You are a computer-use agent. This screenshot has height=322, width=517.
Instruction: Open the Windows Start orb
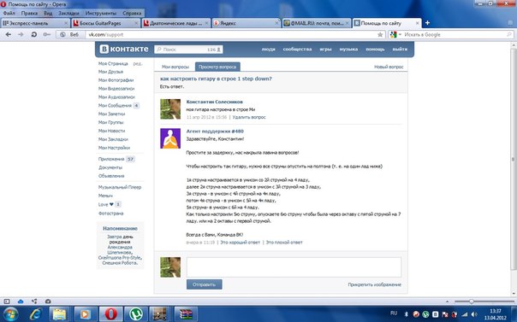coord(11,314)
